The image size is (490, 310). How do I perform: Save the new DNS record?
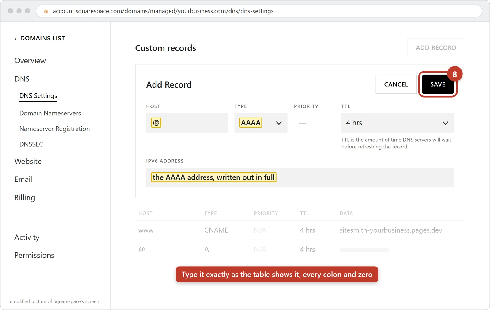tap(438, 84)
